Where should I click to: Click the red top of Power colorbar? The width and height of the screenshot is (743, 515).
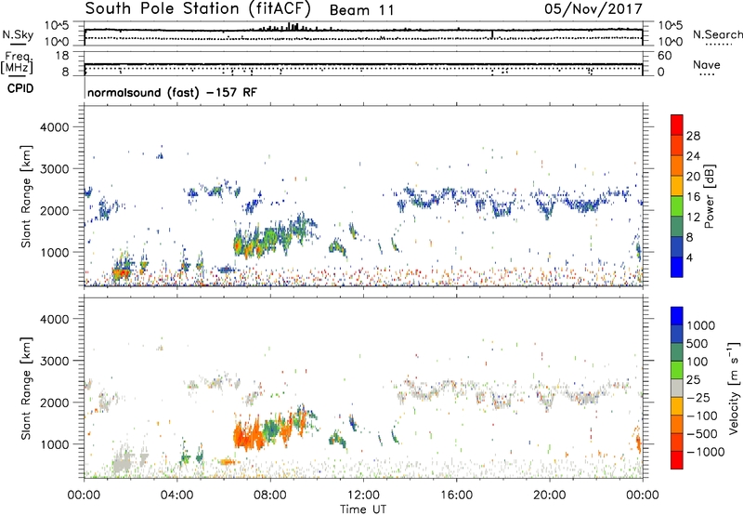point(677,125)
